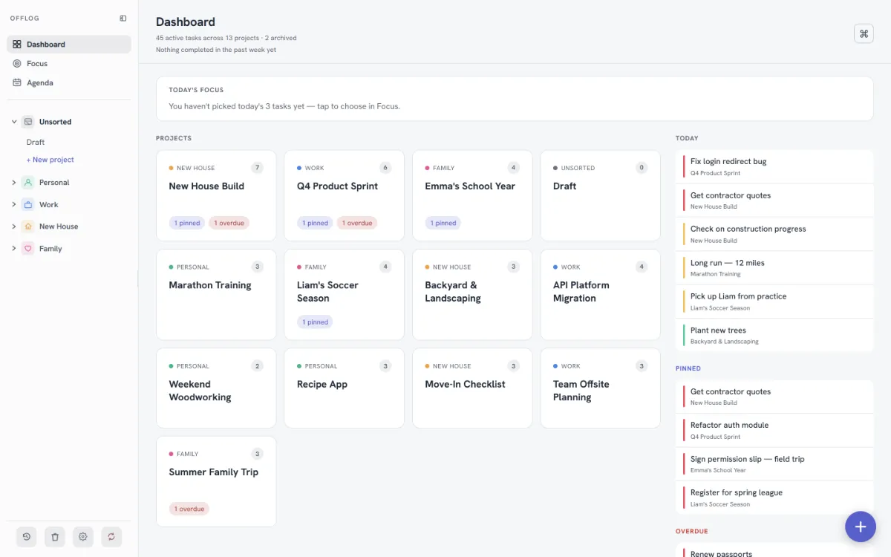Open settings gear in the bottom toolbar

pyautogui.click(x=83, y=537)
